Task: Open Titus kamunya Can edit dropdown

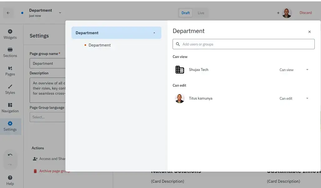Action: pos(294,98)
